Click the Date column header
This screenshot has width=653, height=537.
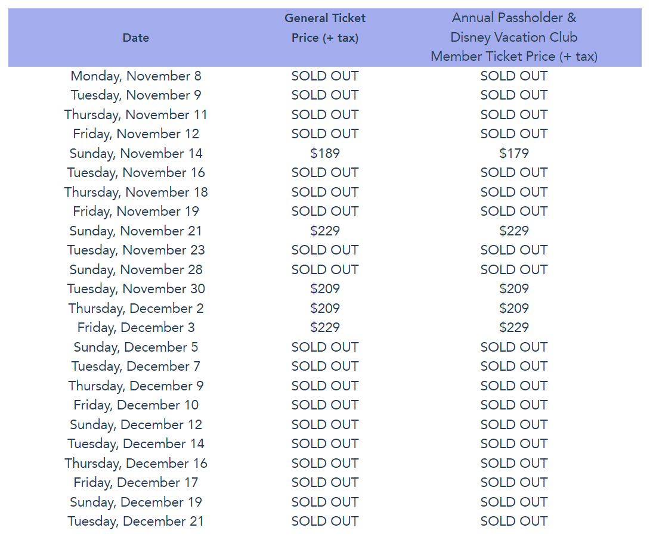point(136,38)
